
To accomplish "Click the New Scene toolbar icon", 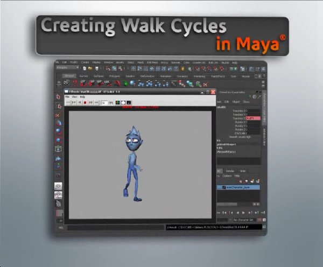I will click(85, 68).
